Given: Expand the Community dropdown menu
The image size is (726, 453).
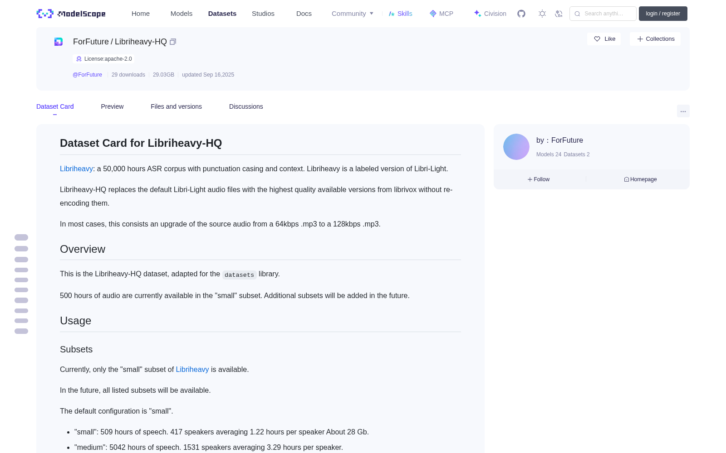Looking at the screenshot, I should click(x=353, y=14).
